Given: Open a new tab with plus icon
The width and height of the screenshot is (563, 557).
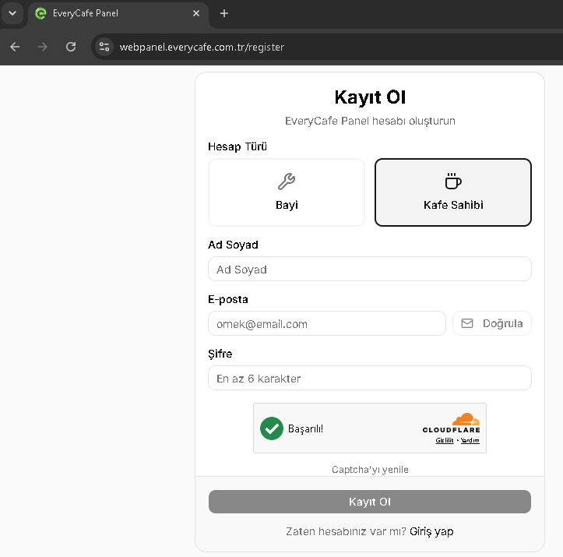Looking at the screenshot, I should [x=224, y=13].
